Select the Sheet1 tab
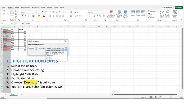This screenshot has width=184, height=104. pyautogui.click(x=14, y=94)
